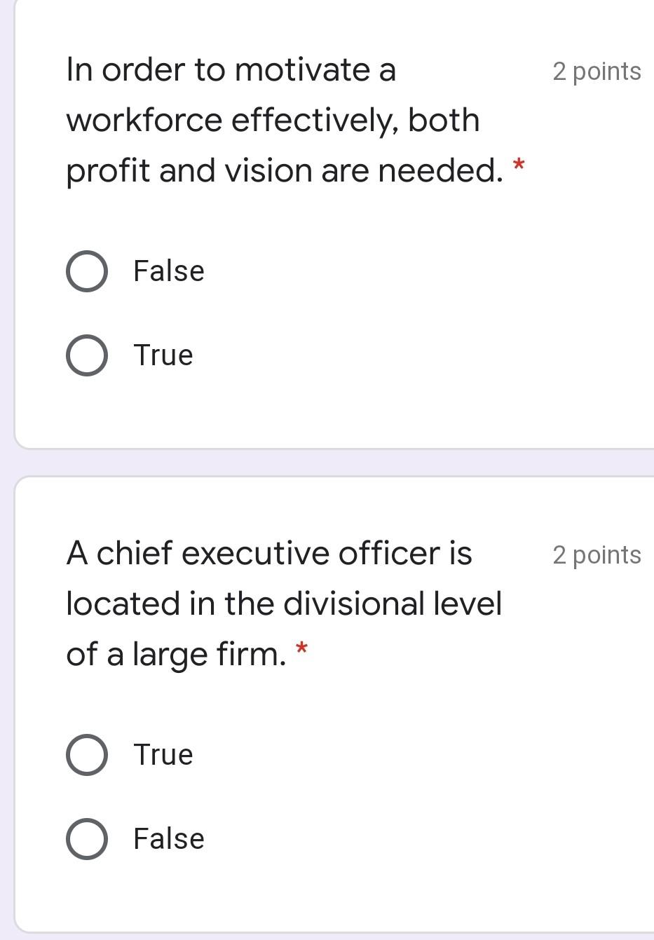Image resolution: width=654 pixels, height=940 pixels.
Task: Select True for the motivation question
Action: [x=86, y=355]
